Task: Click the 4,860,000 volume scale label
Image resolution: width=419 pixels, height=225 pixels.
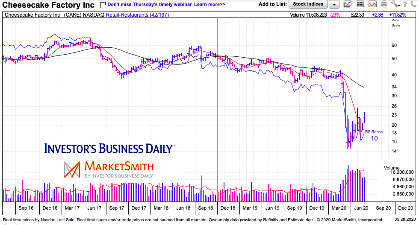Action: coord(403,187)
